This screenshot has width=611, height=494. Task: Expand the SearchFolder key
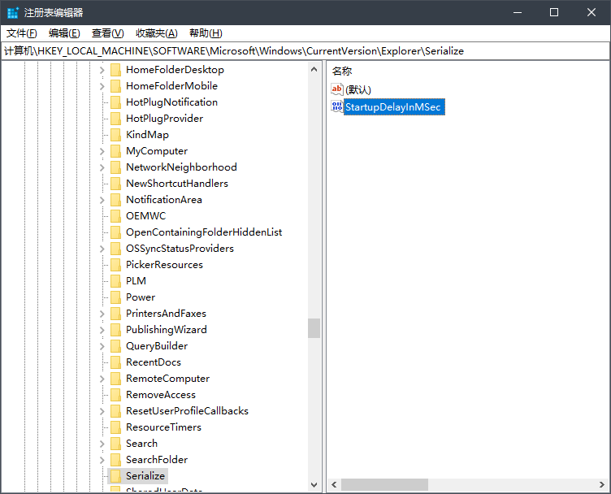[102, 460]
